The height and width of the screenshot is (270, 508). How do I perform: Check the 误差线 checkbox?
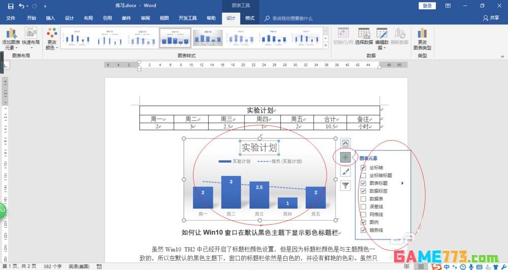(363, 206)
